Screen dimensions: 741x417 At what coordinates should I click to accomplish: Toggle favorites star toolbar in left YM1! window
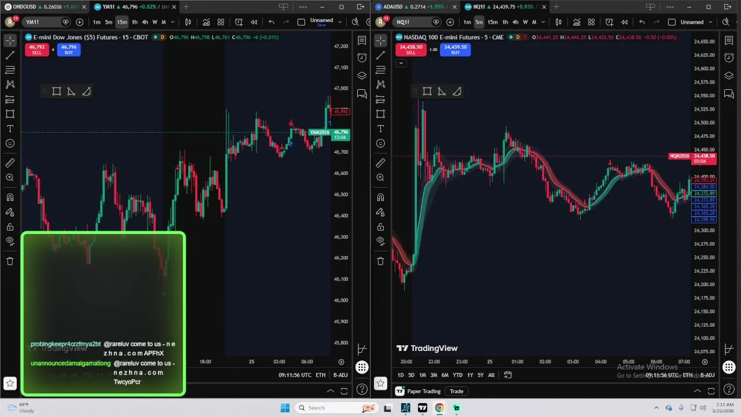tap(10, 383)
